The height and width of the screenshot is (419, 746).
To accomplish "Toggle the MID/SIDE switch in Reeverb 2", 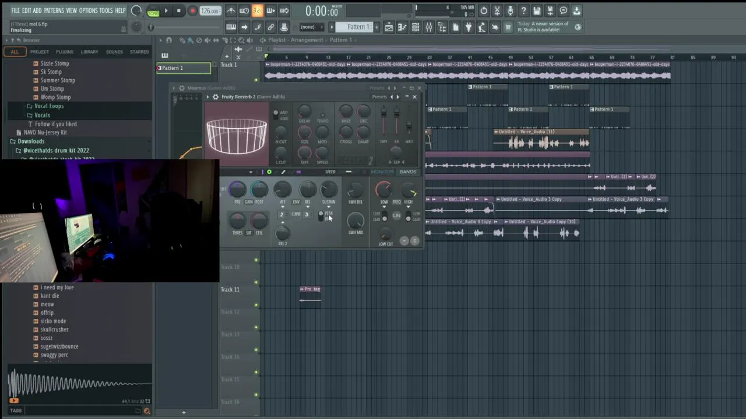I will click(x=276, y=115).
